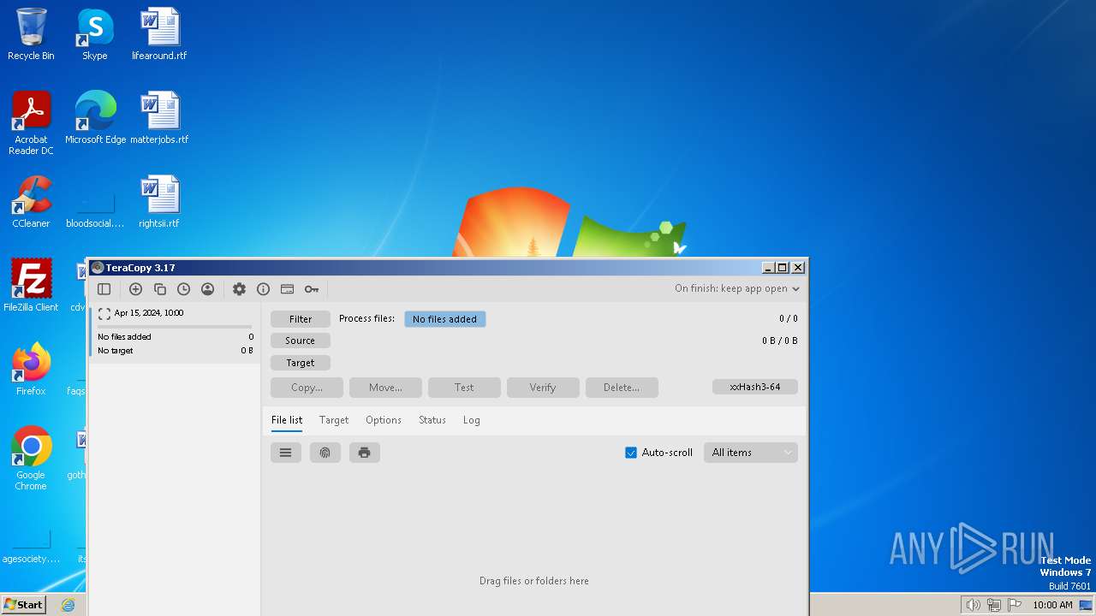Viewport: 1096px width, 616px height.
Task: Switch to the Options tab
Action: (x=384, y=420)
